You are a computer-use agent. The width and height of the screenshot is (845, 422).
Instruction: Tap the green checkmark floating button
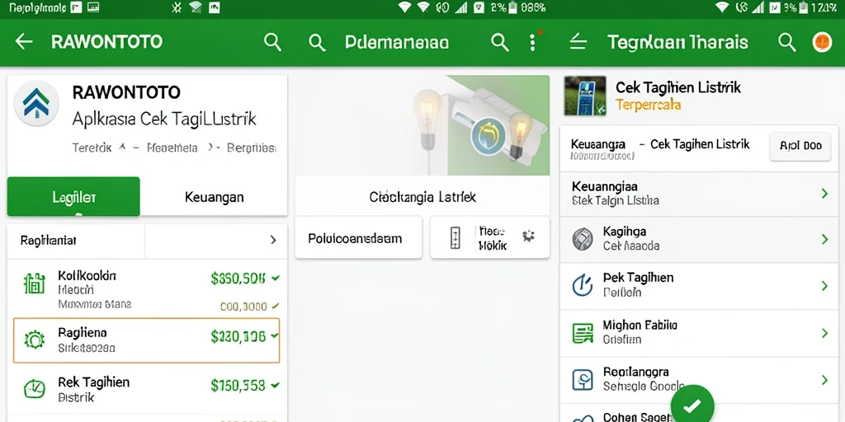tap(692, 404)
